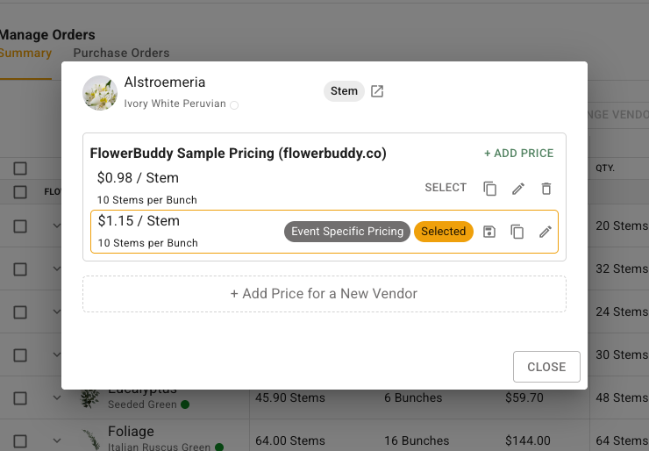The width and height of the screenshot is (649, 451).
Task: Open Alstroemeria details in new window icon
Action: click(x=376, y=91)
